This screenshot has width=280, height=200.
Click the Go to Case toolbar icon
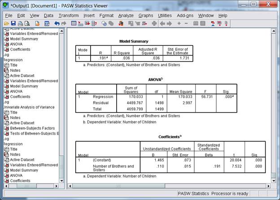[80, 23]
